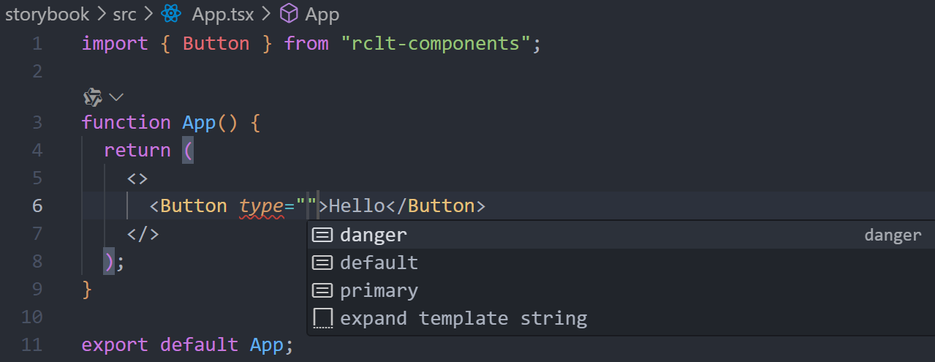Image resolution: width=935 pixels, height=362 pixels.
Task: Choose 'danger' from the autocomplete list
Action: point(621,235)
